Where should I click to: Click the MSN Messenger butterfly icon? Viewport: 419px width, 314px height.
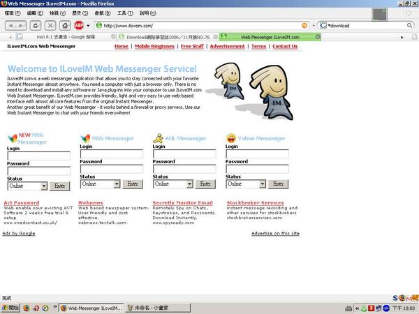pyautogui.click(x=85, y=138)
